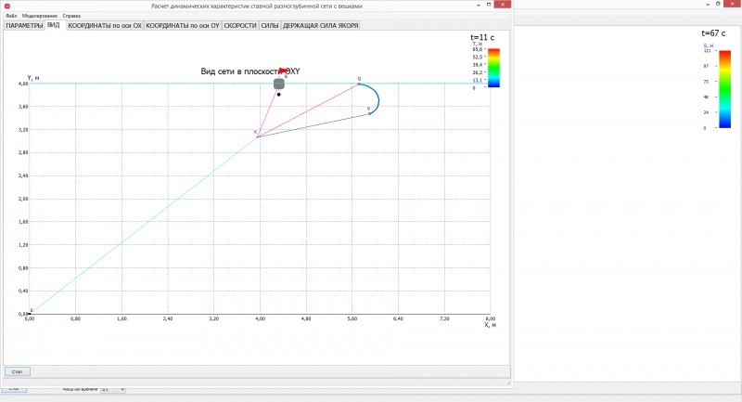This screenshot has height=402, width=742.
Task: Click the Y, м axis label
Action: (x=33, y=78)
